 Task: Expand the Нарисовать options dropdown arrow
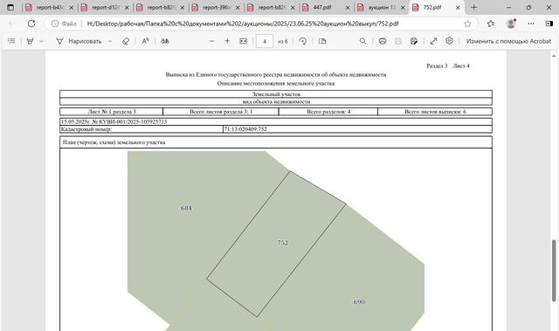110,41
